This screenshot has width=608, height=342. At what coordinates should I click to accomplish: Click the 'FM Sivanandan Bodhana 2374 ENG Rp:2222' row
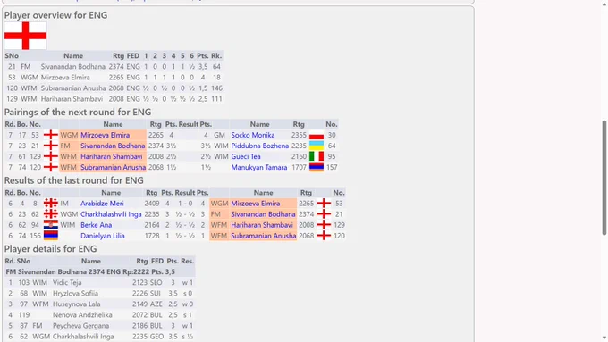pos(99,271)
